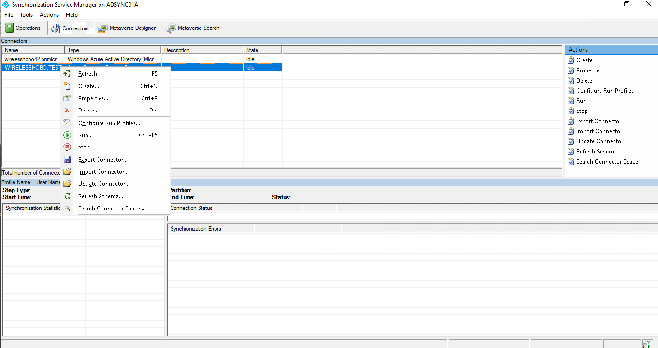This screenshot has width=658, height=348.
Task: Click the Synchronization Errors column header
Action: point(210,229)
